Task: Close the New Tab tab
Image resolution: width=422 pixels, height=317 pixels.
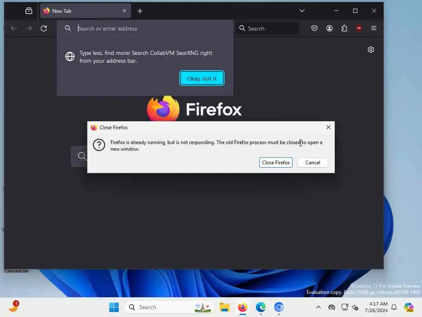Action: (x=124, y=11)
